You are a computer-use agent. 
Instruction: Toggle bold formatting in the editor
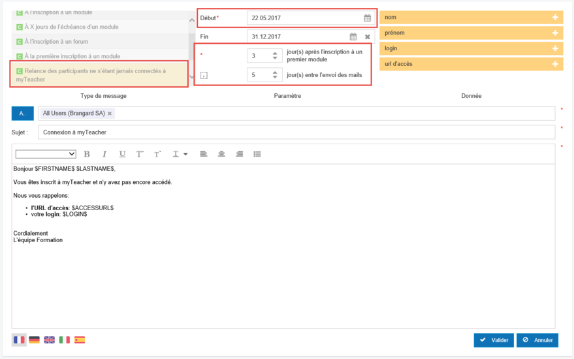tap(87, 154)
